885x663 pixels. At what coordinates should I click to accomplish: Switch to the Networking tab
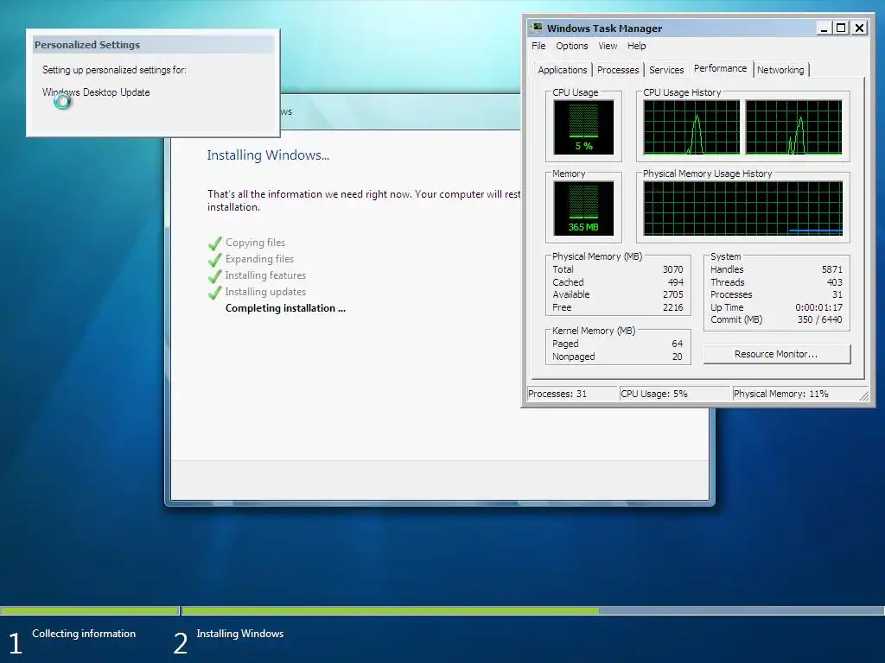click(x=780, y=70)
